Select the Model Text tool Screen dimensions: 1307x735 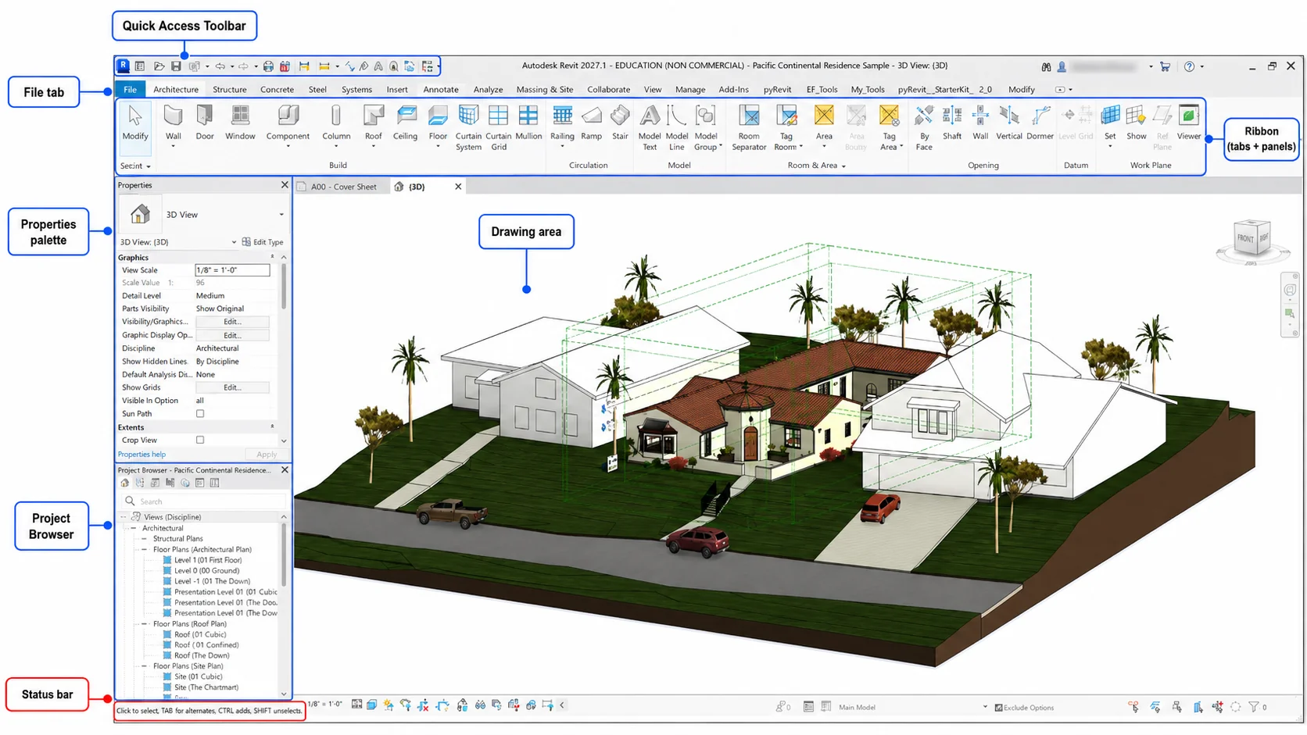point(650,127)
